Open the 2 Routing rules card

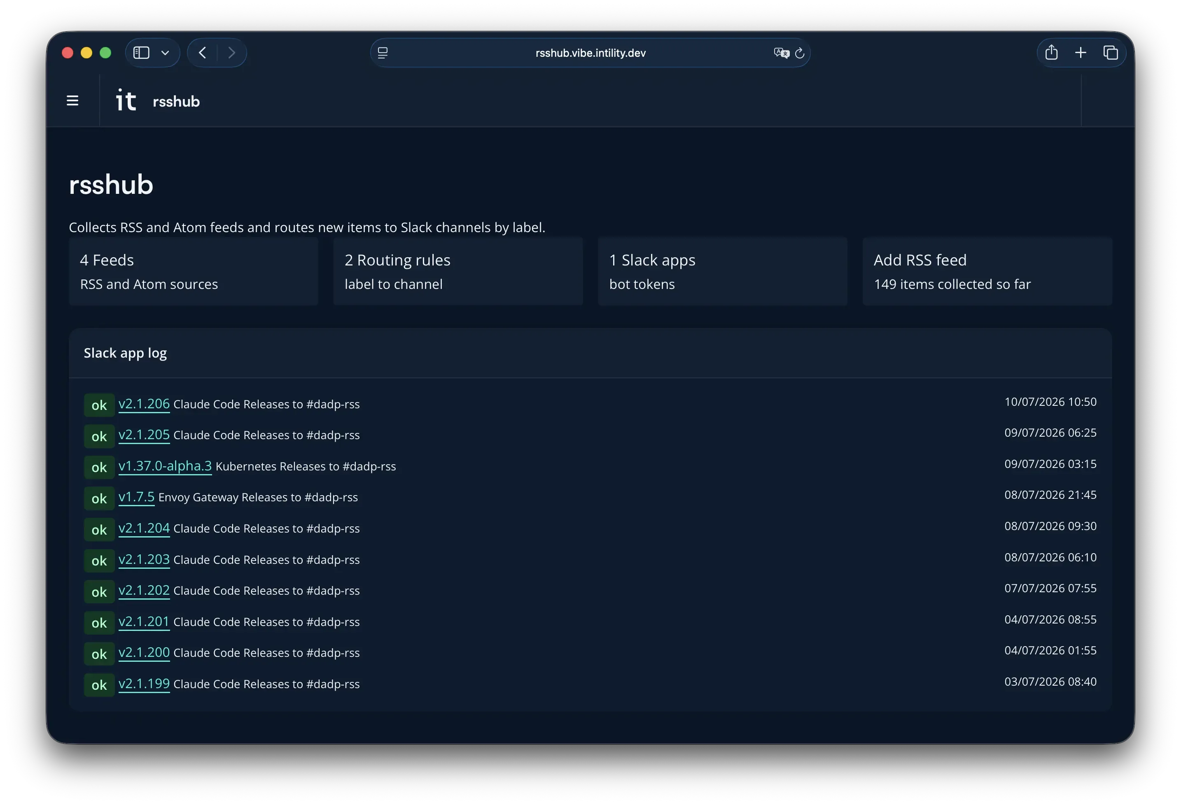click(x=458, y=271)
